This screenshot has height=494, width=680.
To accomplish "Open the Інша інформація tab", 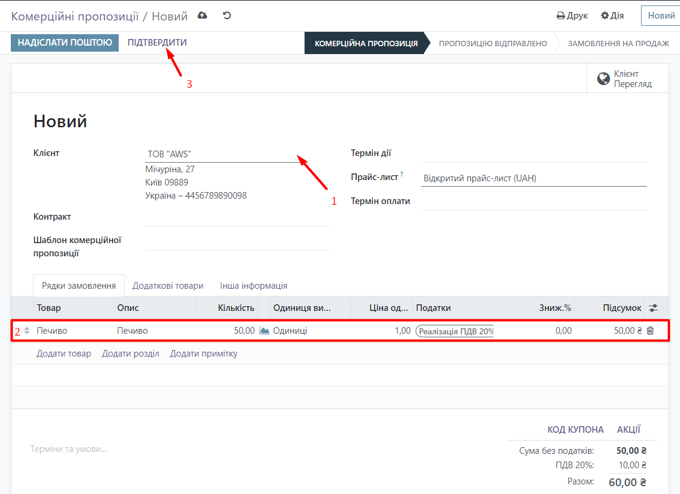I will coord(253,286).
